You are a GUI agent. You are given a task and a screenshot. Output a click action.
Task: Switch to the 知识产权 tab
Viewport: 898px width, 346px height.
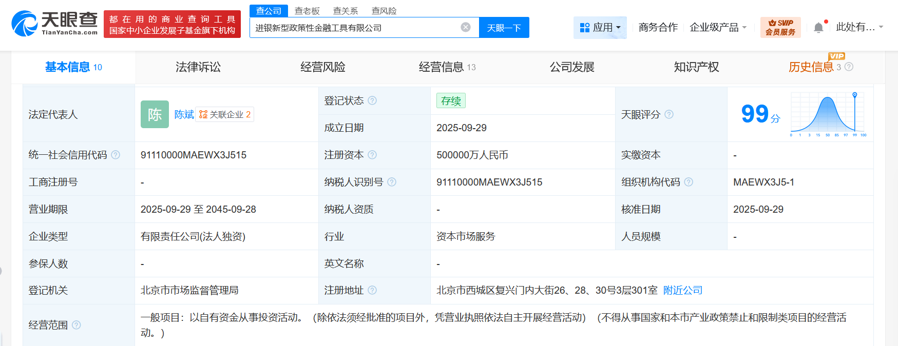pos(696,67)
